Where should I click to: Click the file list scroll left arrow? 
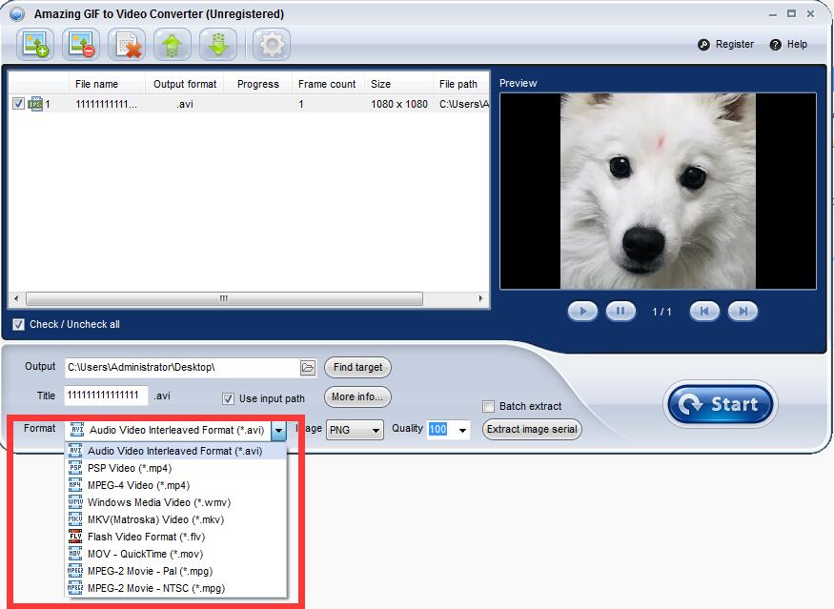(x=16, y=298)
